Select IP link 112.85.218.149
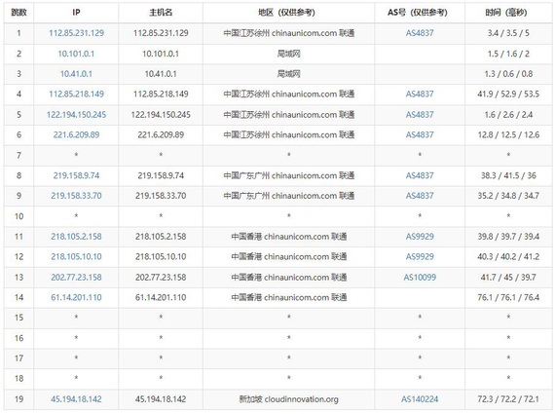Screen dimensions: 555x414 76,94
